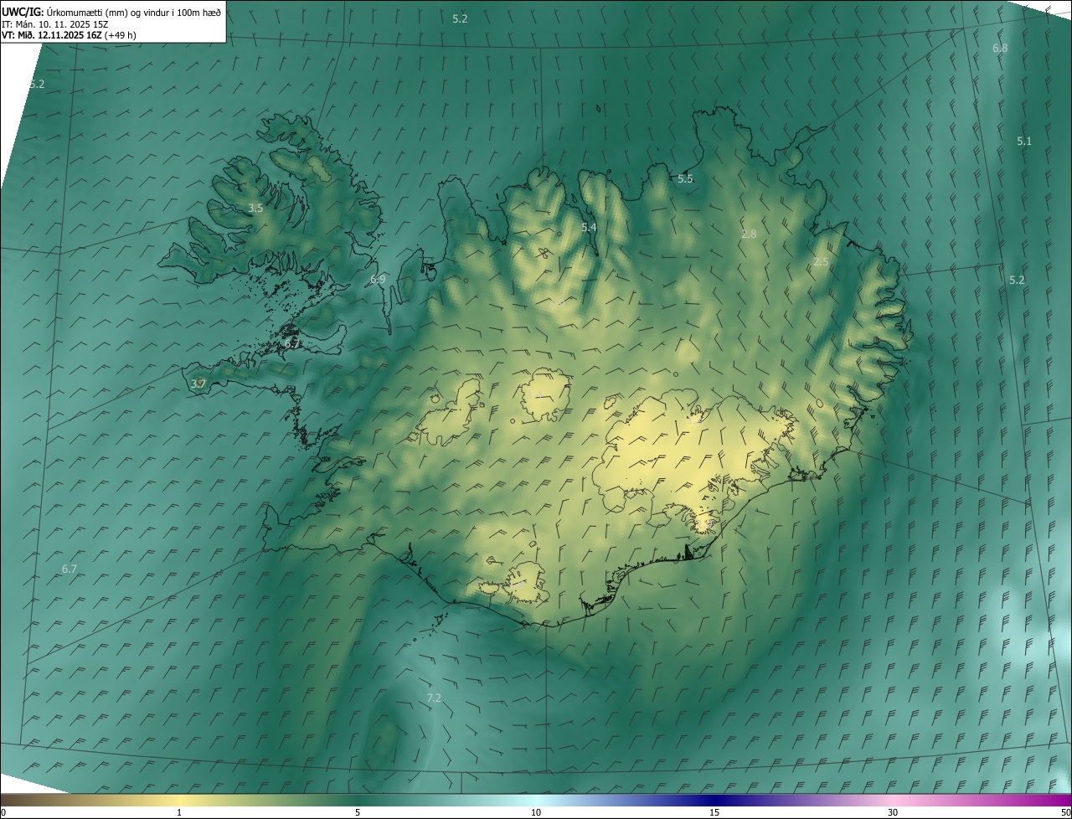This screenshot has height=819, width=1072.
Task: Click the 5.4 value label on the map
Action: click(x=589, y=228)
